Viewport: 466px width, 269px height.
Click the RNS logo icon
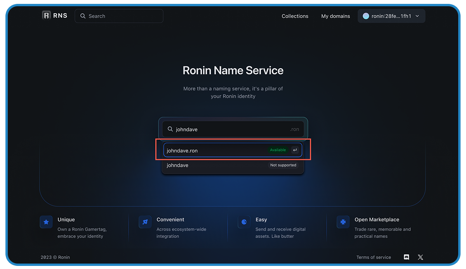coord(47,16)
